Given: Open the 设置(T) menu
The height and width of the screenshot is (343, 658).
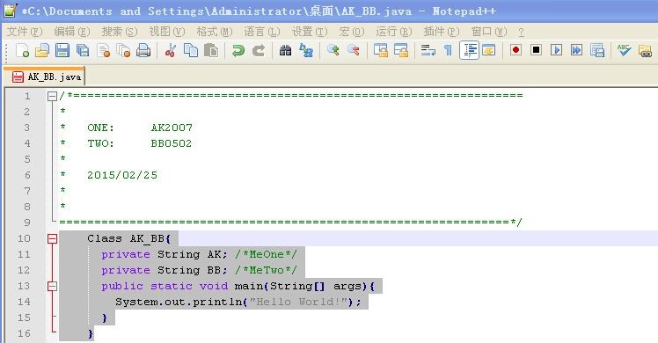Looking at the screenshot, I should click(310, 32).
